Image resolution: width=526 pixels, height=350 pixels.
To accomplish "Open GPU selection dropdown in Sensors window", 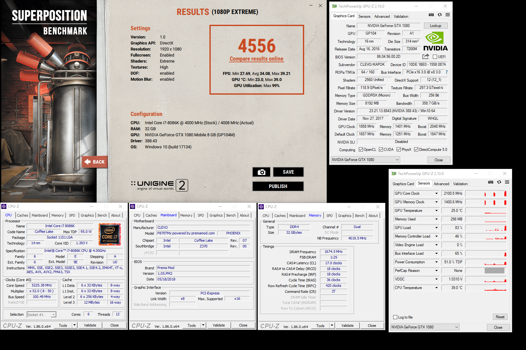I will coord(425,327).
